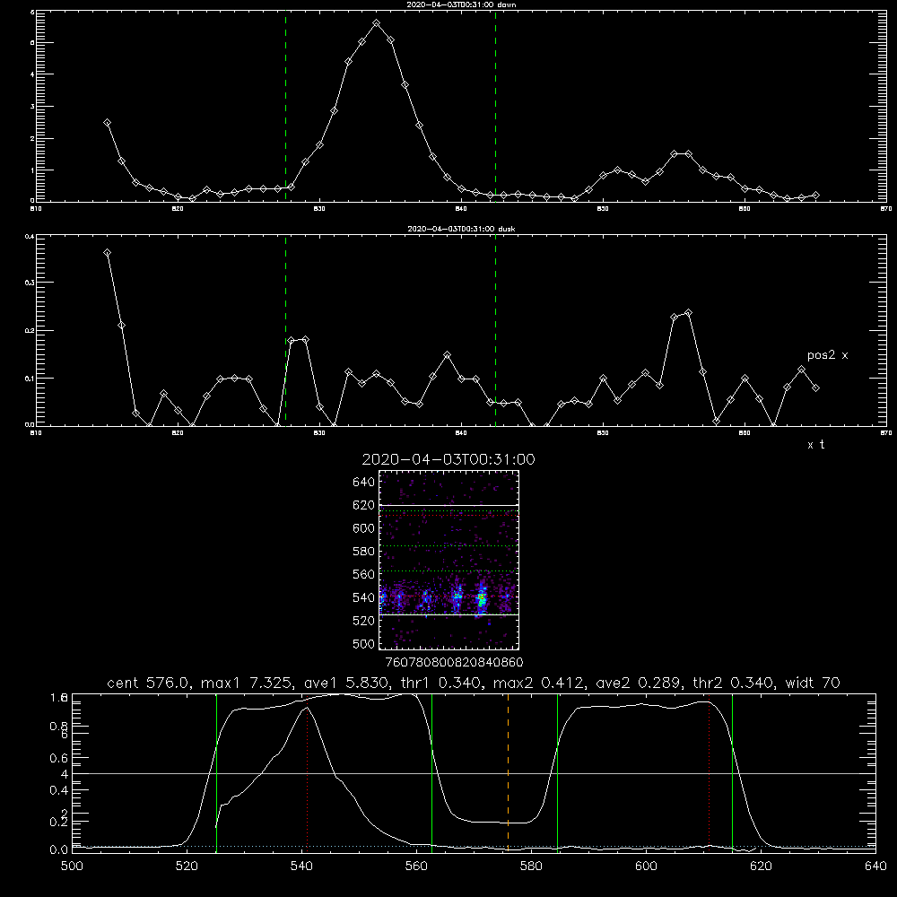Click the bottom plot y-axis label 0.6
The image size is (897, 897).
[x=59, y=758]
